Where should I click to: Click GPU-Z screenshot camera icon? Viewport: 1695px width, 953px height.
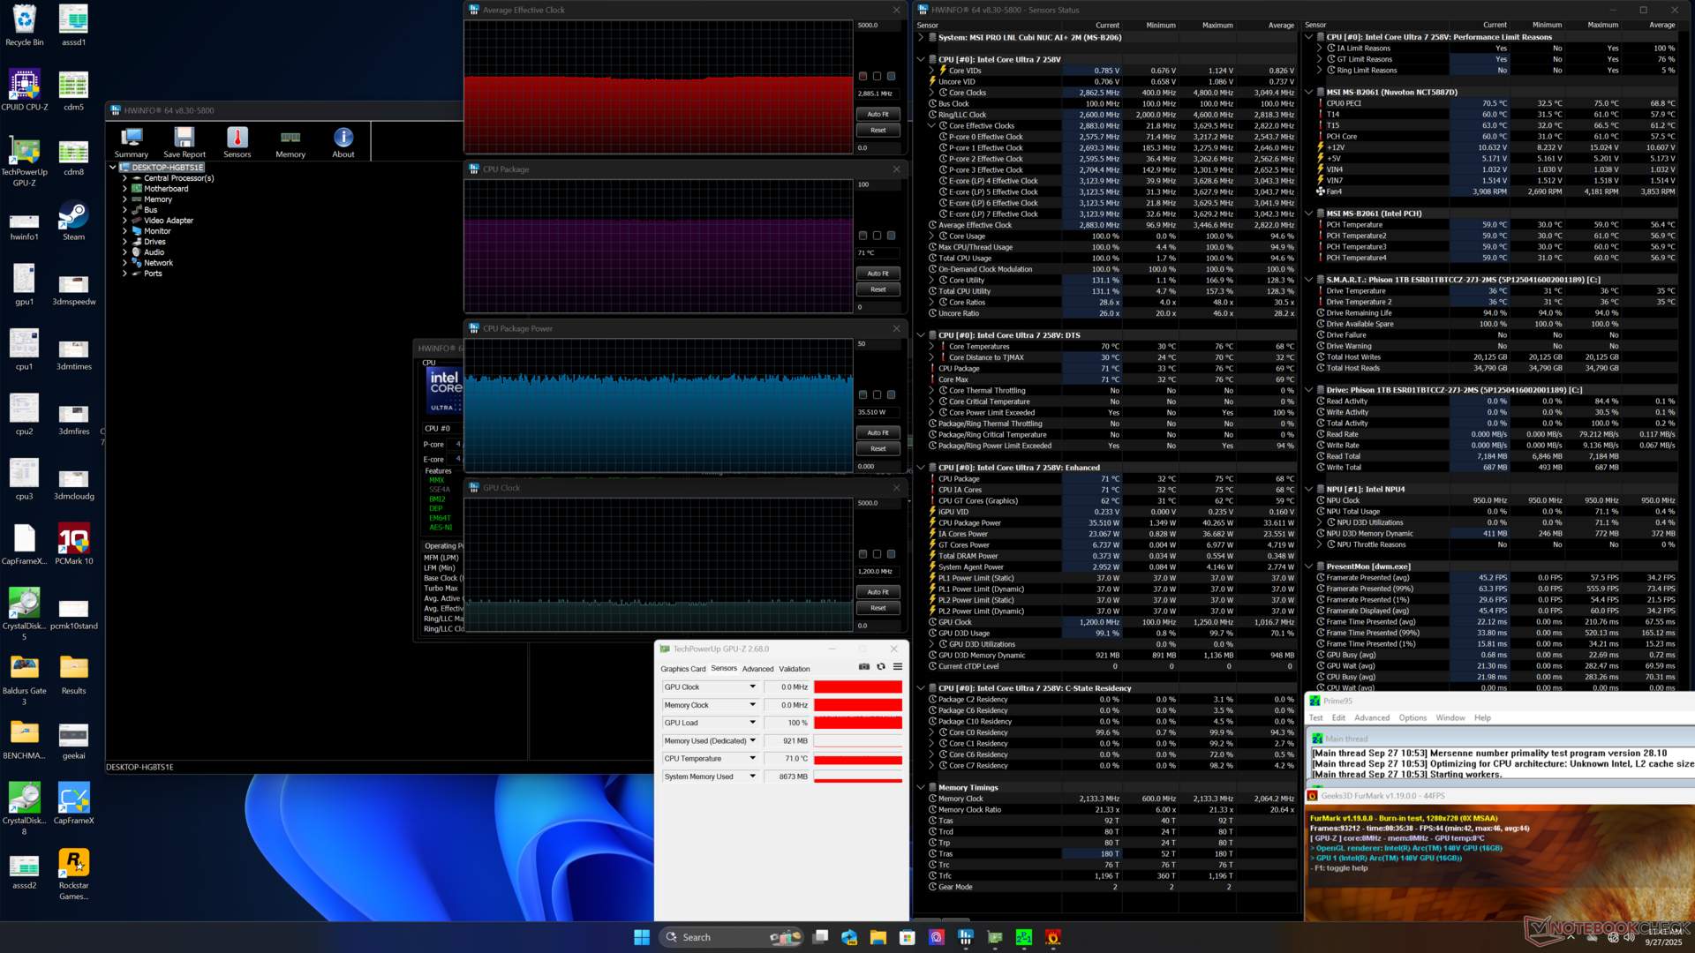(864, 667)
